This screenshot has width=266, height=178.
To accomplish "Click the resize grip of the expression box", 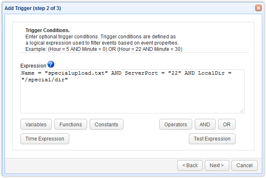I will 242,110.
